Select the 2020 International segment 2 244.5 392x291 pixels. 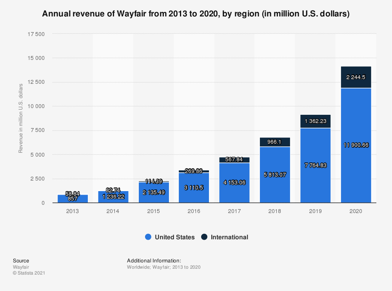click(356, 77)
